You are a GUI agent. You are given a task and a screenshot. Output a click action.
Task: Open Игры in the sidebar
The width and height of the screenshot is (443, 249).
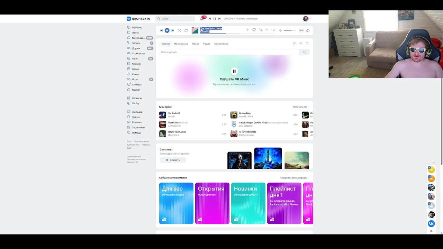[135, 80]
